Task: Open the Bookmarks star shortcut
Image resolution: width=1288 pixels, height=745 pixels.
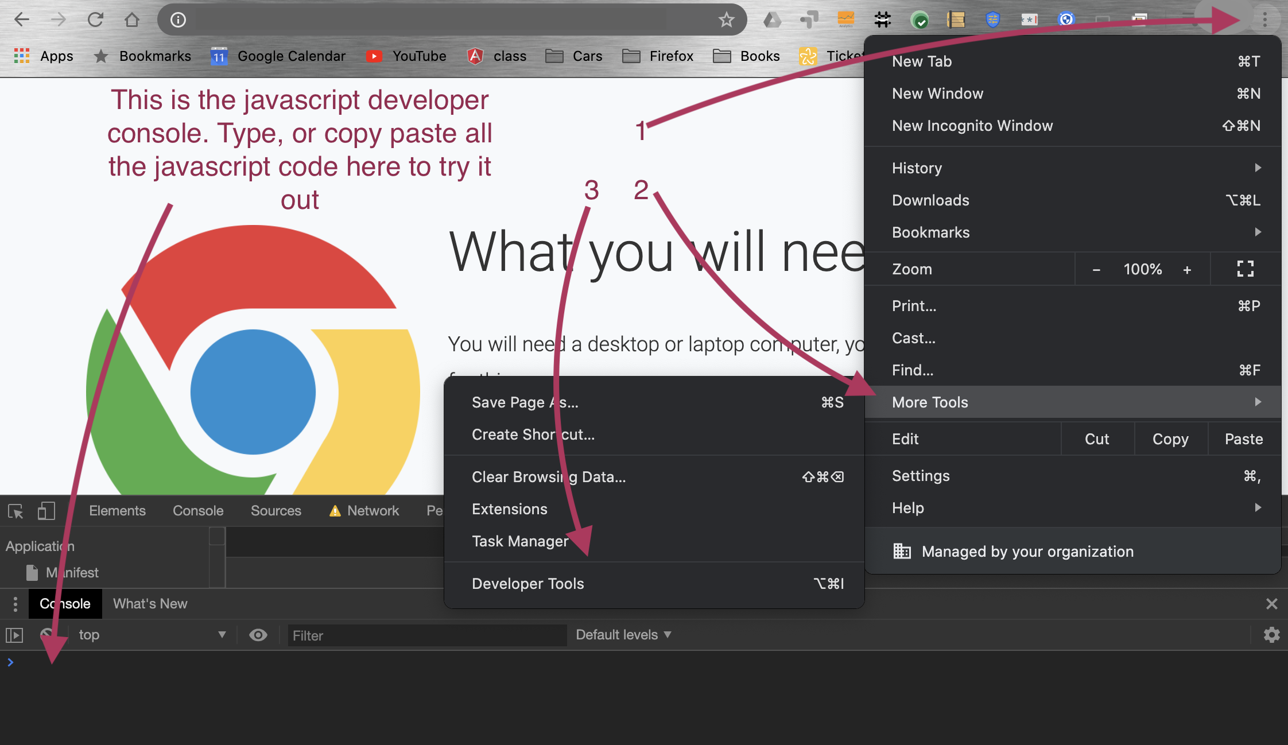Action: [142, 56]
